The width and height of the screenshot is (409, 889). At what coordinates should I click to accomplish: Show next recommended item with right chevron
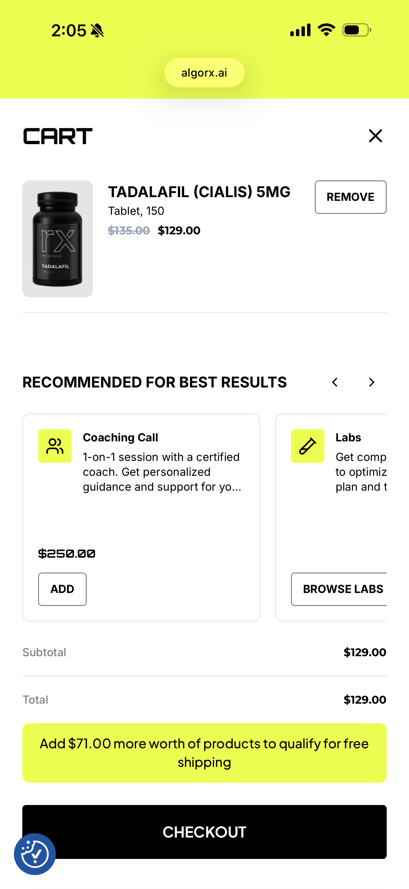(372, 382)
